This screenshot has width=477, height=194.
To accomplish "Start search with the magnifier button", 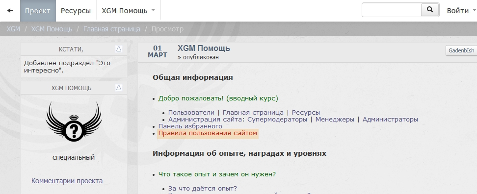I will pyautogui.click(x=430, y=10).
